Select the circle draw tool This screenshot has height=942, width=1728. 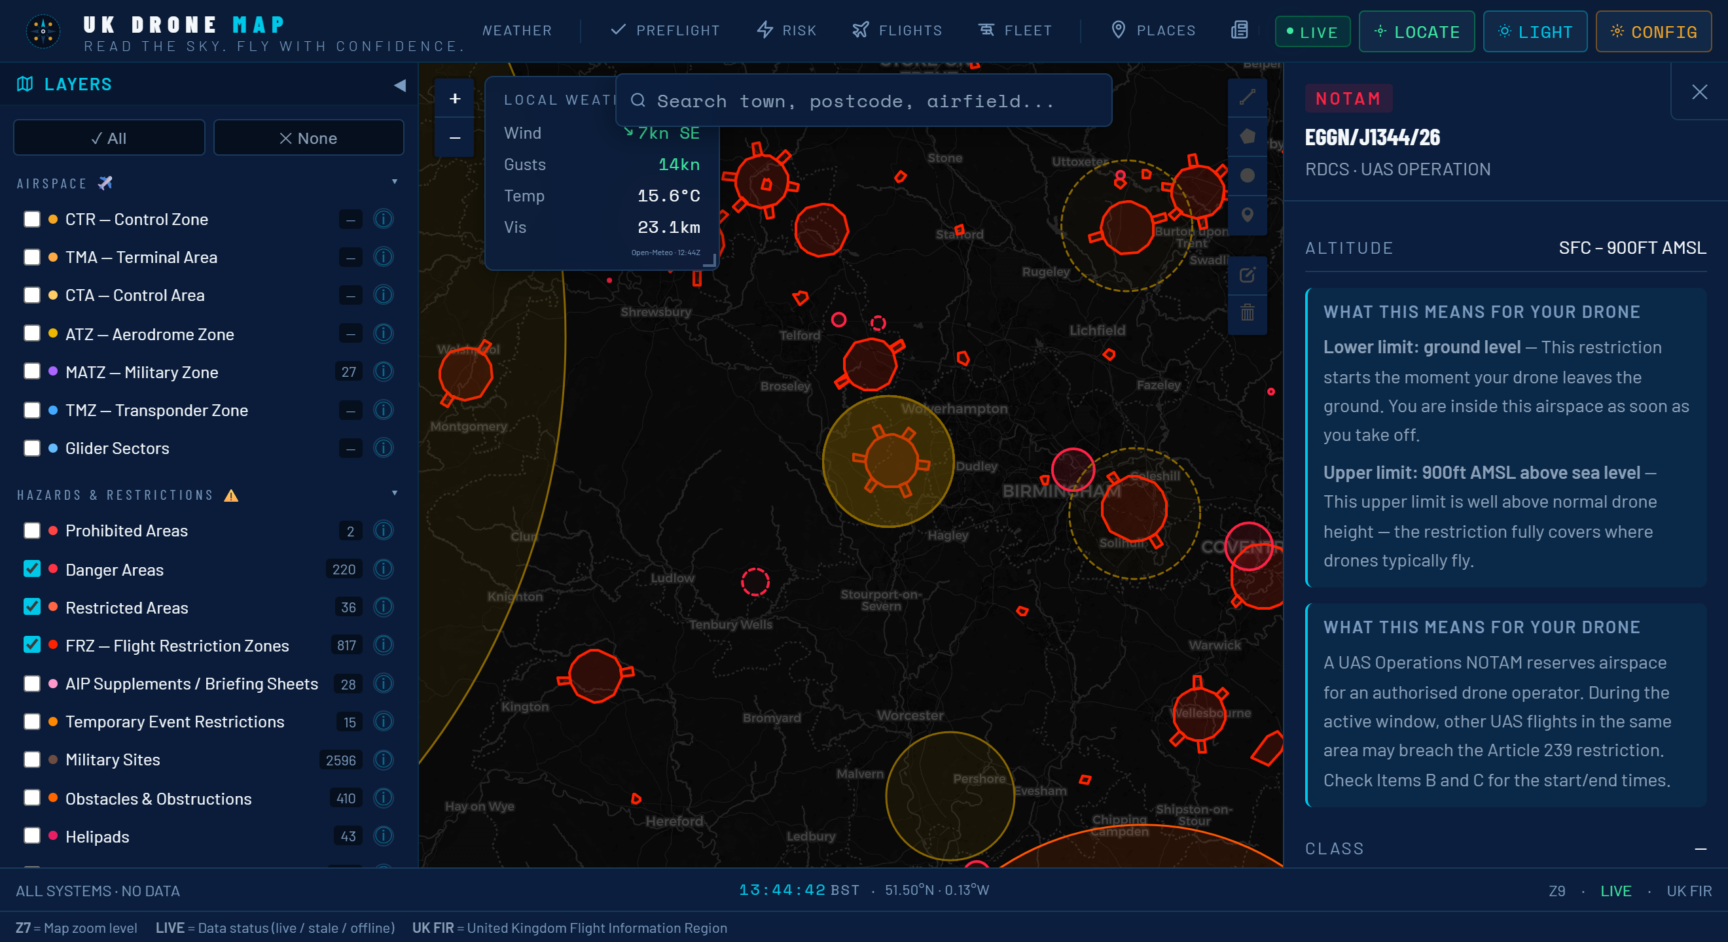(x=1247, y=175)
